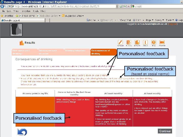This screenshot has height=137, width=183.
Task: Click the Continue button
Action: (165, 131)
